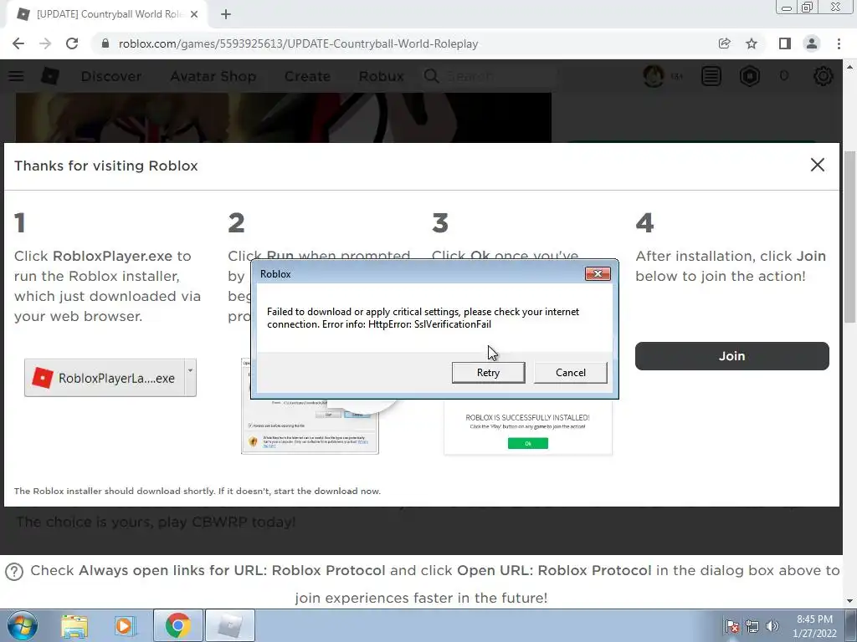The width and height of the screenshot is (857, 642).
Task: Click the successfully installed instruction thumbnail
Action: (528, 427)
